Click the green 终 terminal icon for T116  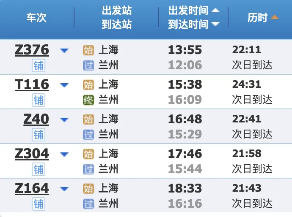88,100
